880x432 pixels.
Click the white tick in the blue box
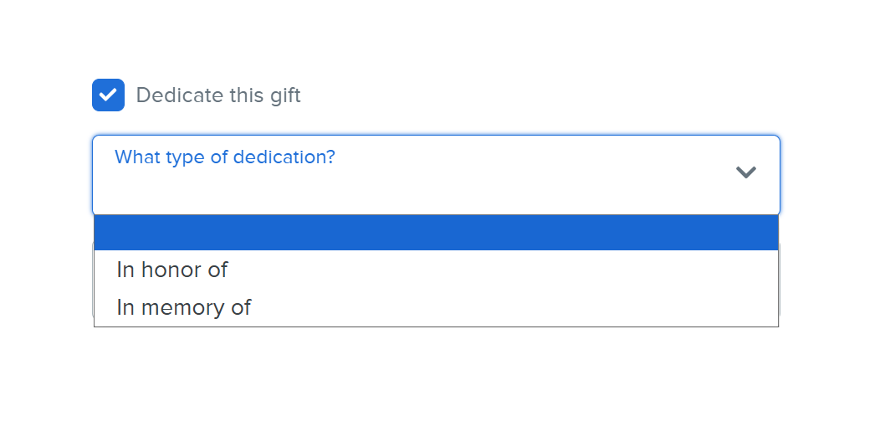point(108,95)
